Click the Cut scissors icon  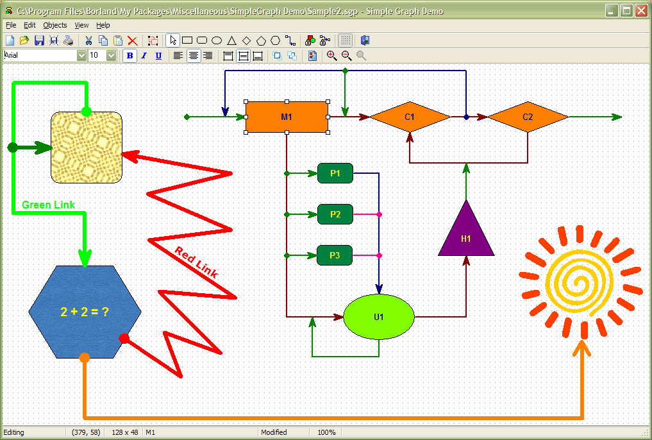click(x=88, y=40)
